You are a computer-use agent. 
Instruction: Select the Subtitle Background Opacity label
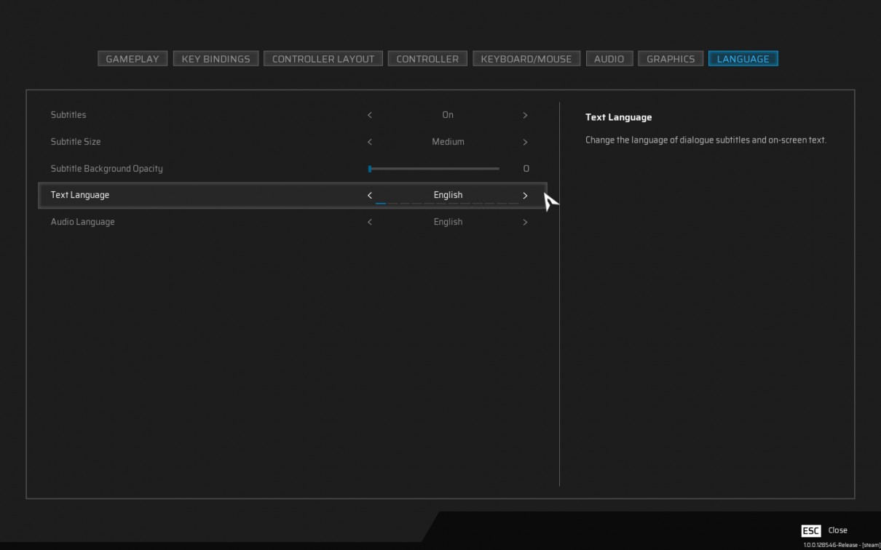click(107, 169)
